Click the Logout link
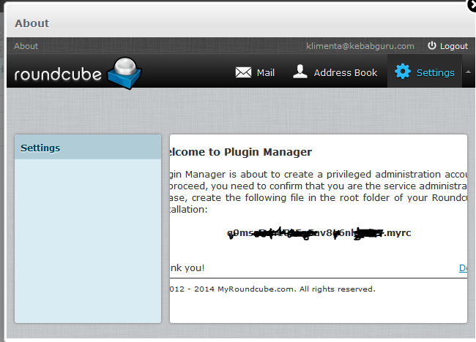Screen dimensions: 476x342 click(454, 46)
